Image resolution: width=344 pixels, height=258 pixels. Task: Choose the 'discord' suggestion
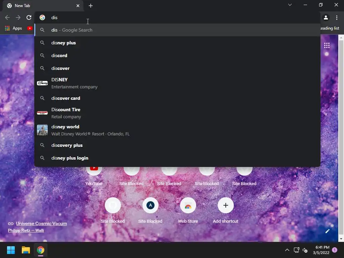click(x=177, y=55)
